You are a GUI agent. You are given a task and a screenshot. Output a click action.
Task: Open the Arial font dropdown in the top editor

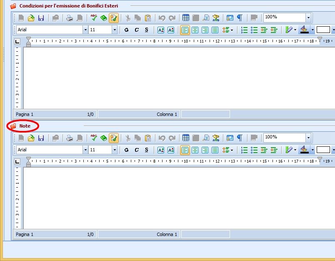pyautogui.click(x=85, y=30)
